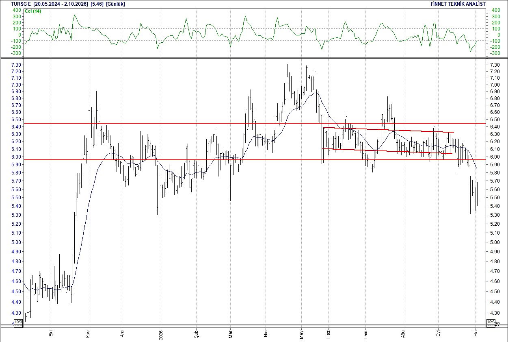Click the Kas month label
Viewport: 508px width, 342px height.
click(88, 333)
